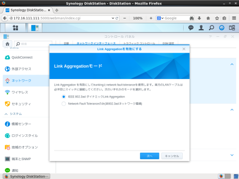This screenshot has width=239, height=179.
Task: Click the キャンセル button
Action: [x=172, y=156]
